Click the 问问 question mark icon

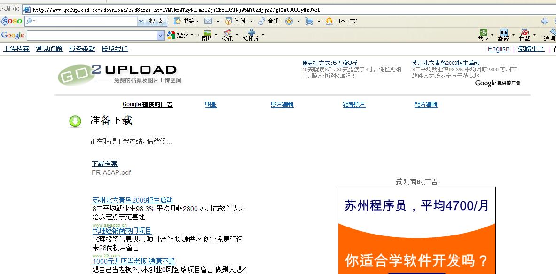228,21
